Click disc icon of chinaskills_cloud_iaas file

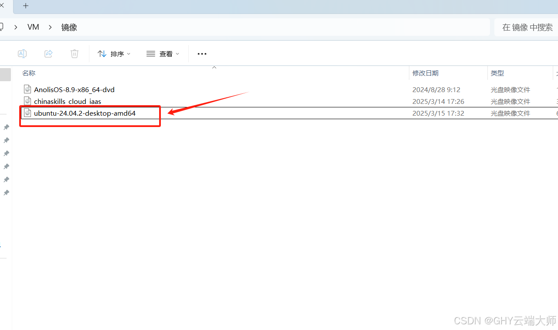28,101
